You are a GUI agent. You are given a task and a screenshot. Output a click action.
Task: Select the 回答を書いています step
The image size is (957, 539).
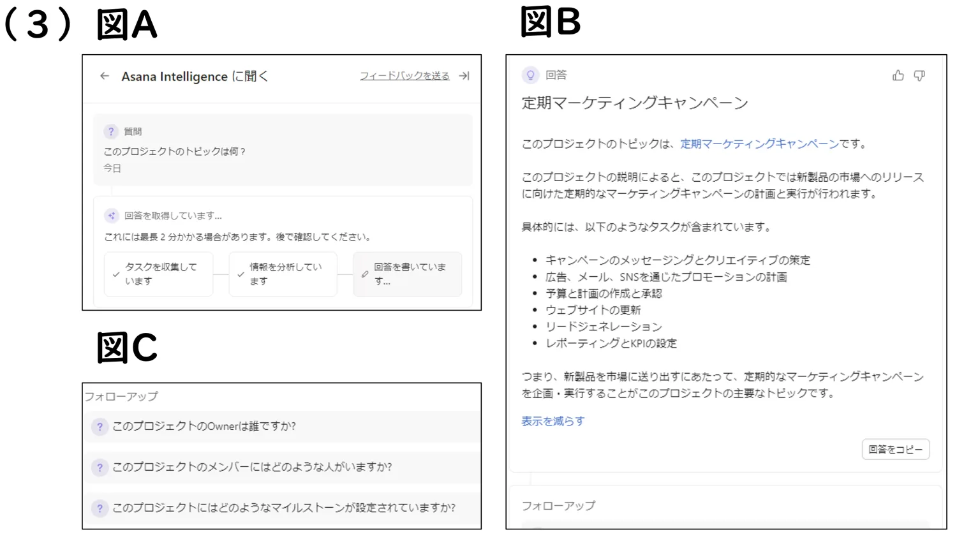(x=407, y=274)
